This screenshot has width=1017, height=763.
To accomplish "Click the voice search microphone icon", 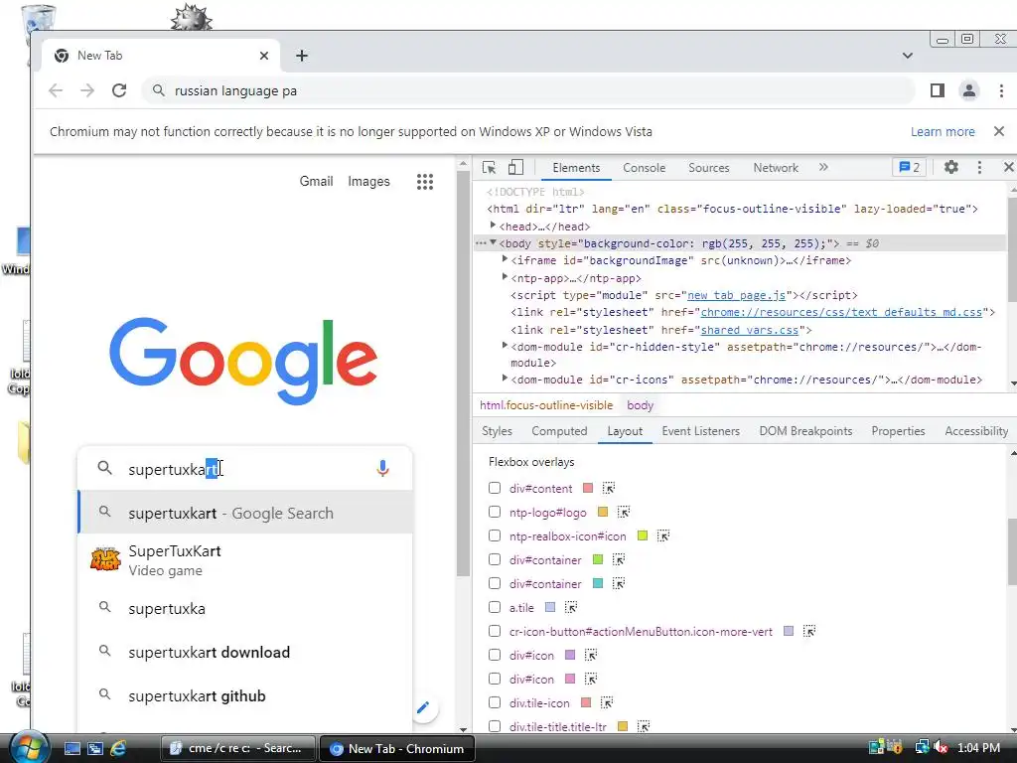I will [x=382, y=468].
